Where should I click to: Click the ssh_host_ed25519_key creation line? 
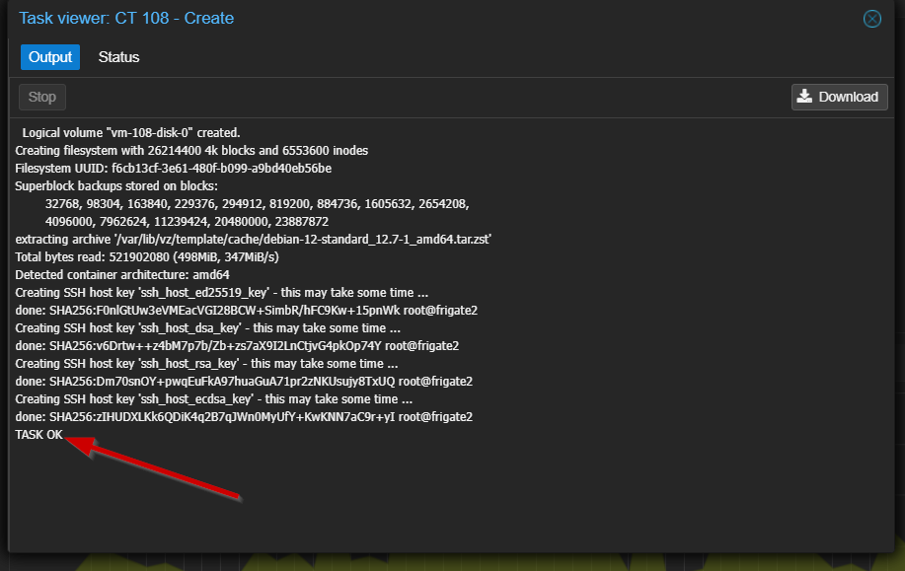pyautogui.click(x=222, y=293)
